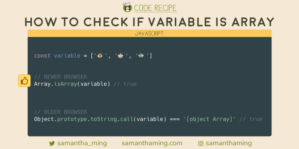Viewport: 299px width, 149px height.
Task: Open the samantha_ming Twitter handle
Action: click(x=82, y=143)
